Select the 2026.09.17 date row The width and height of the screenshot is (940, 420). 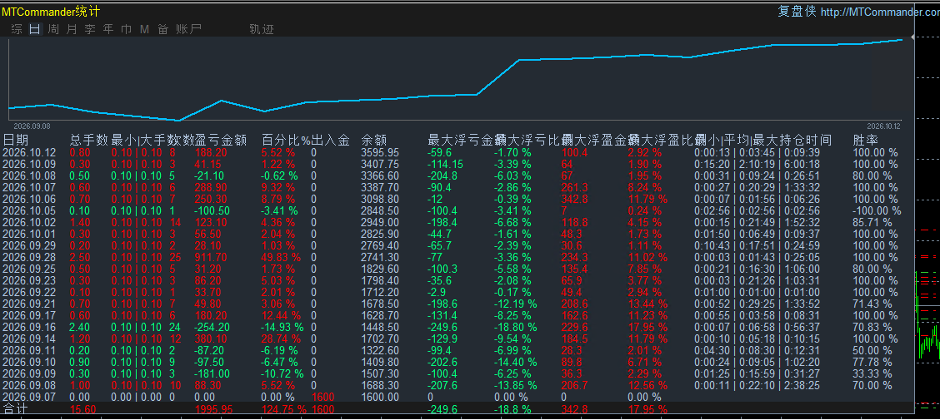[x=29, y=315]
